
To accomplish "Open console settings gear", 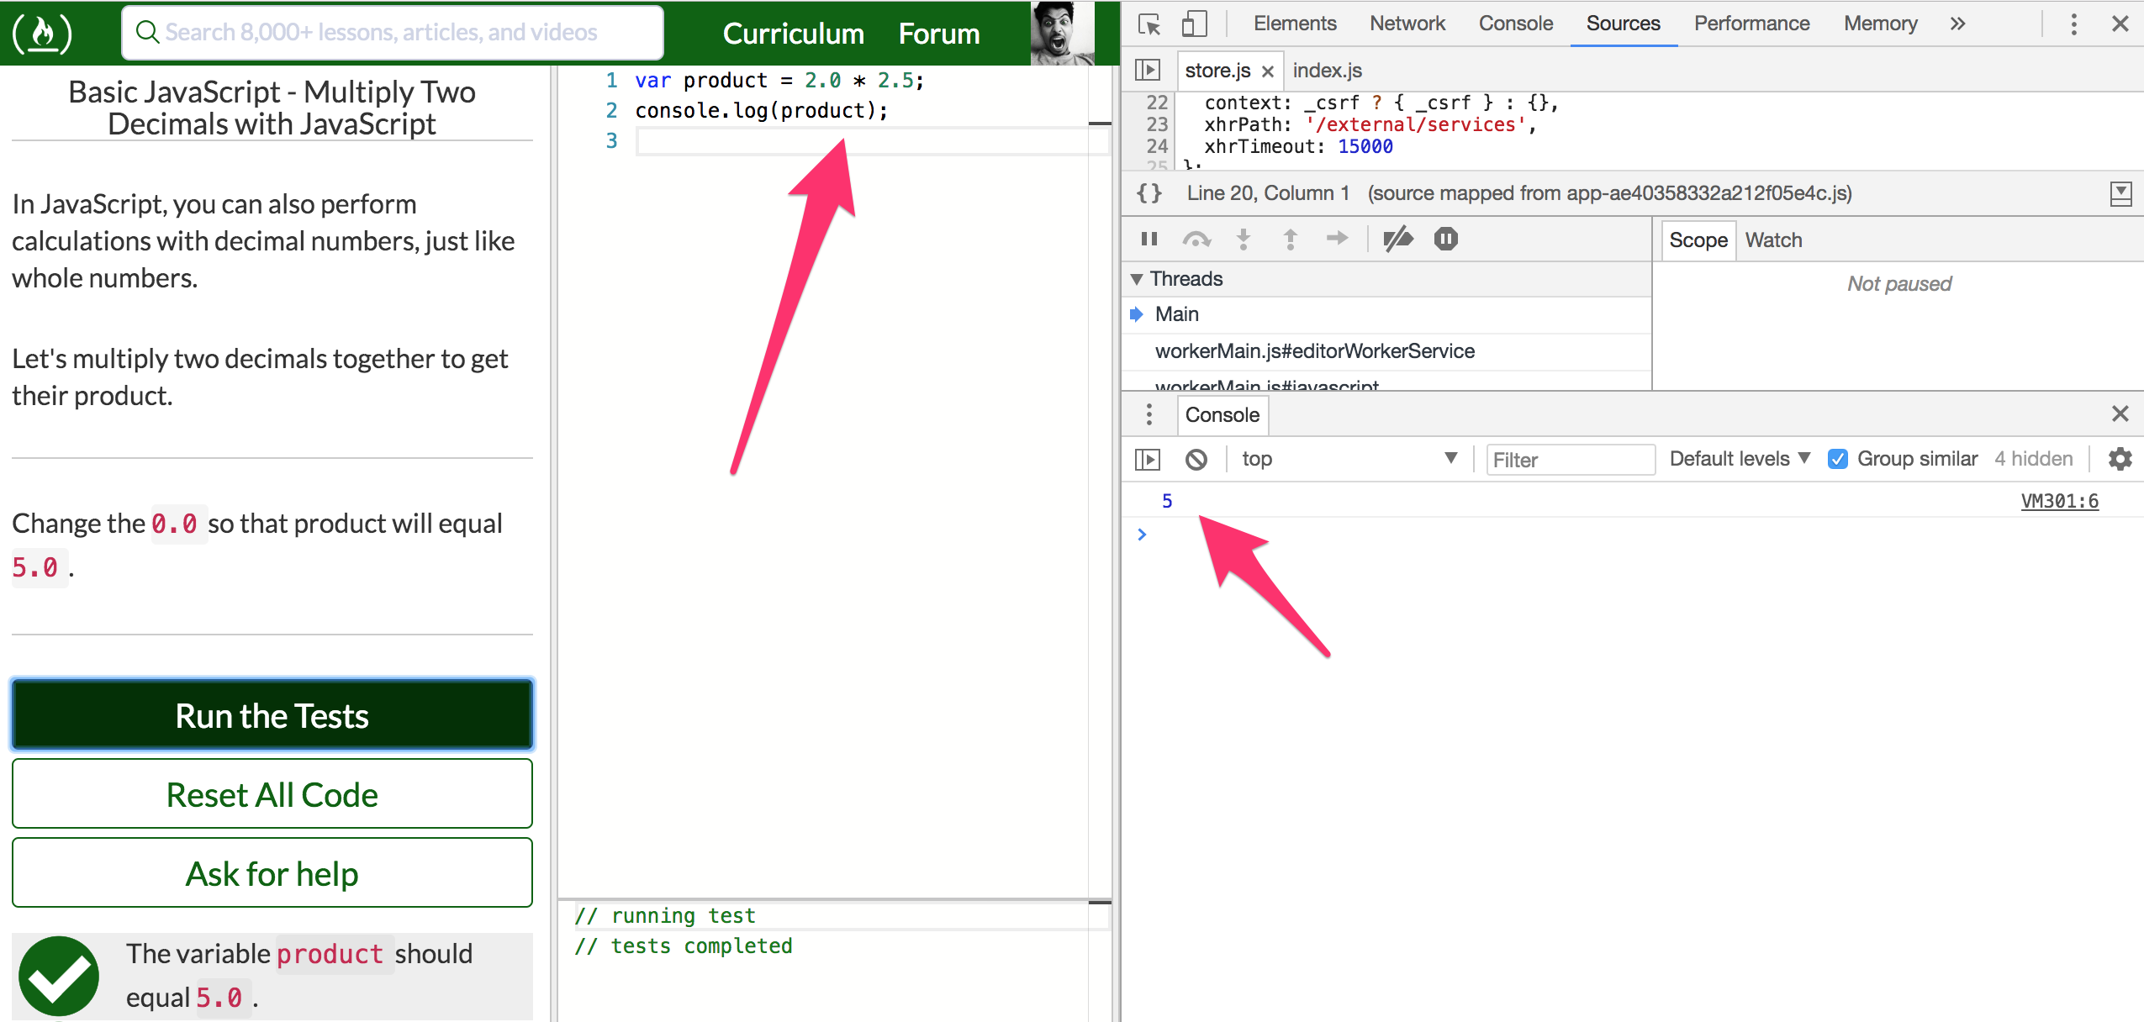I will 2120,459.
